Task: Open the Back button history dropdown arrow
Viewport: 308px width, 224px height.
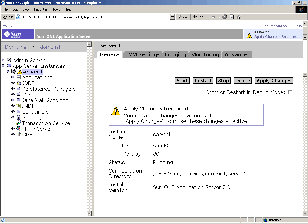Action: [208, 17]
